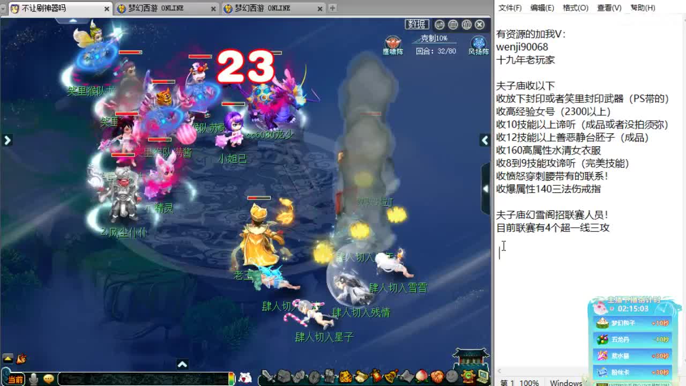This screenshot has width=686, height=386.
Task: Click the 02:15:03 countdown timer
Action: (x=633, y=309)
